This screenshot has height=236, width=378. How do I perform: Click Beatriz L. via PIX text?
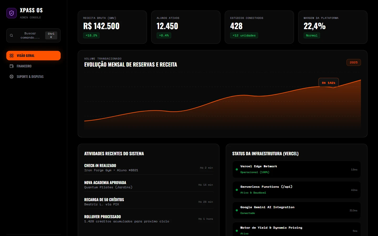pyautogui.click(x=102, y=204)
